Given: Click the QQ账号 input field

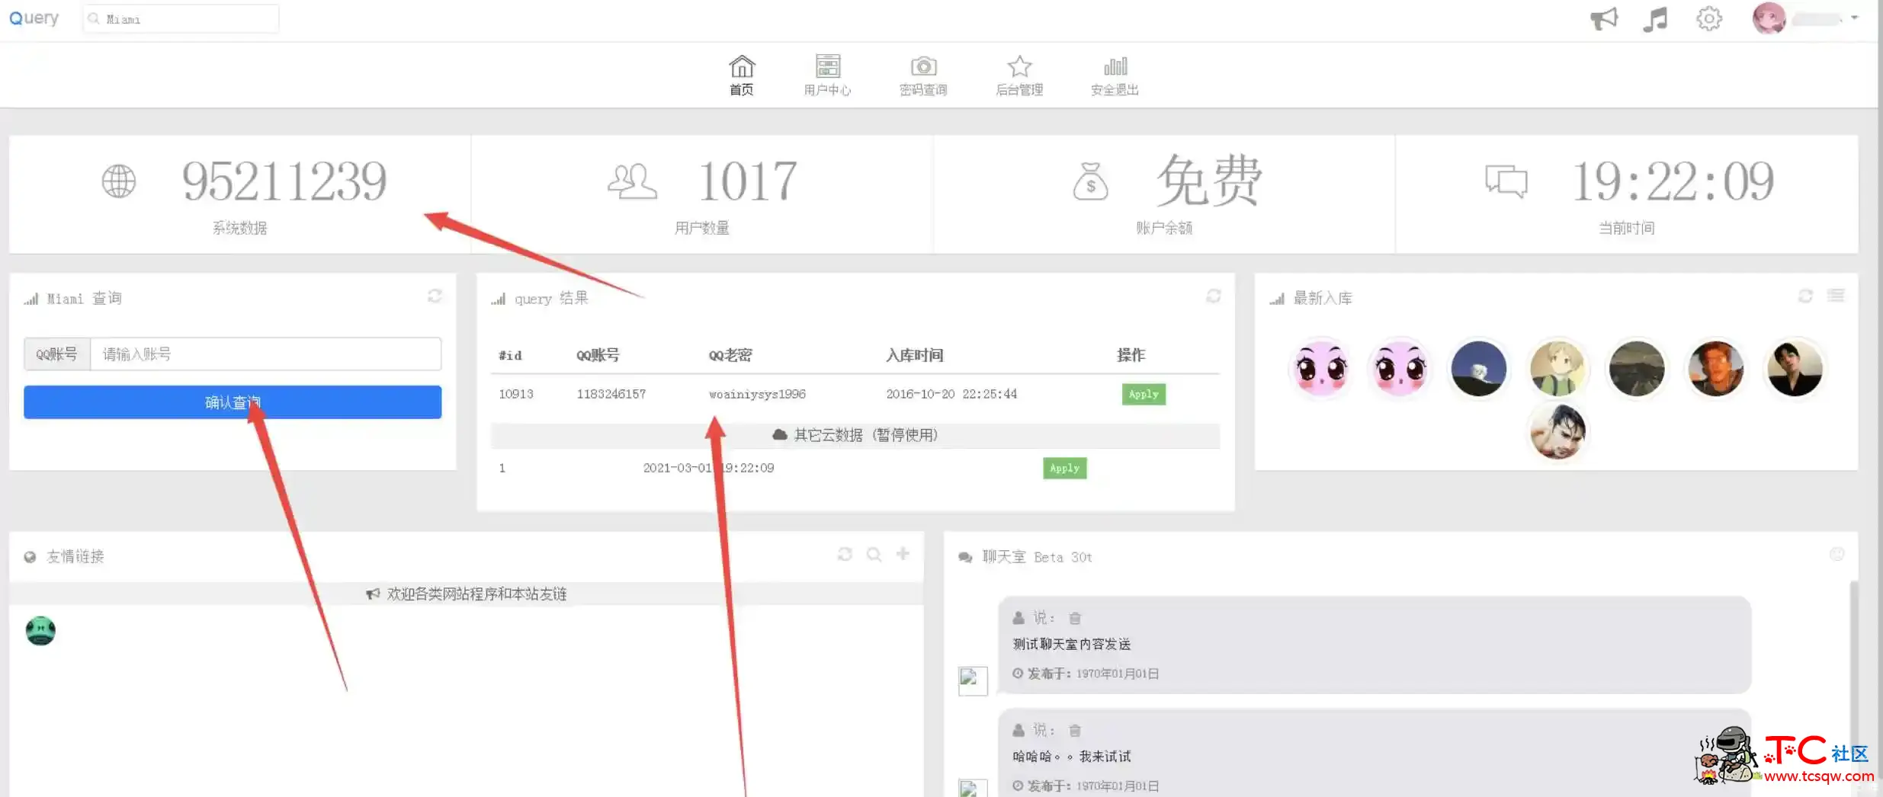Looking at the screenshot, I should click(x=265, y=354).
